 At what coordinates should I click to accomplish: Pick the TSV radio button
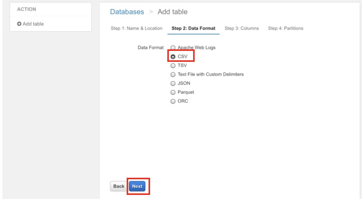click(173, 66)
